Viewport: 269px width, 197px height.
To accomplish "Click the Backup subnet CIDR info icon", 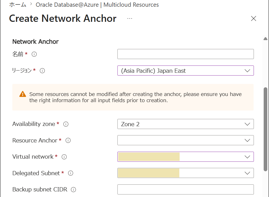I will click(x=73, y=190).
